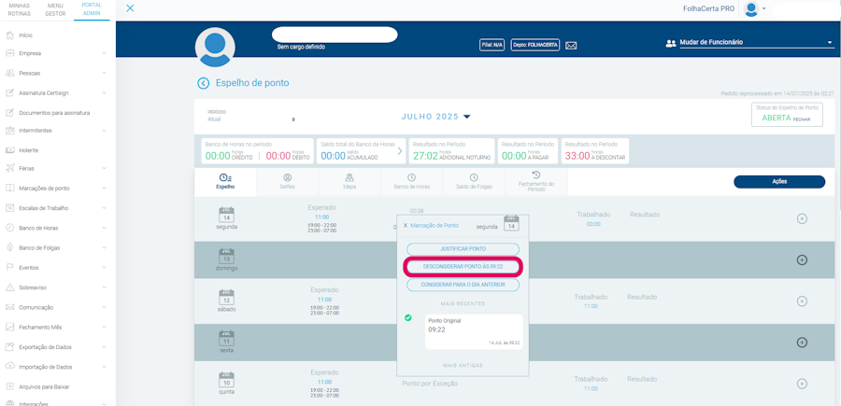Image resolution: width=841 pixels, height=406 pixels.
Task: Expand the Férias menu chevron
Action: tap(104, 168)
